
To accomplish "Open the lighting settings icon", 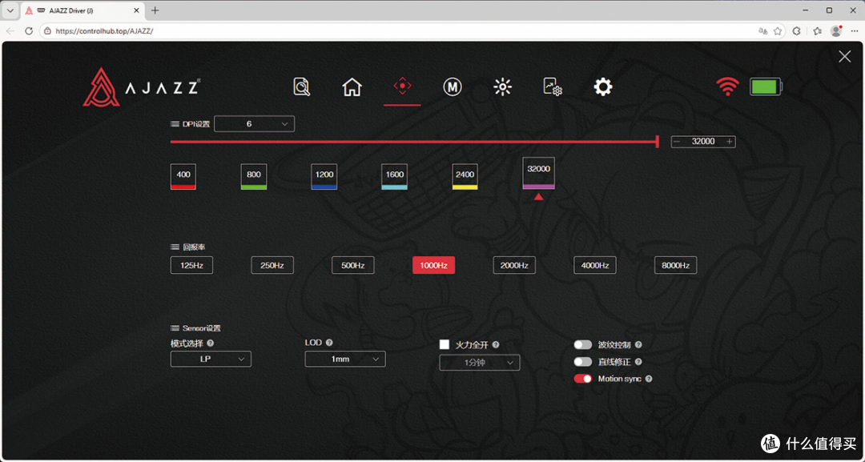I will point(502,87).
